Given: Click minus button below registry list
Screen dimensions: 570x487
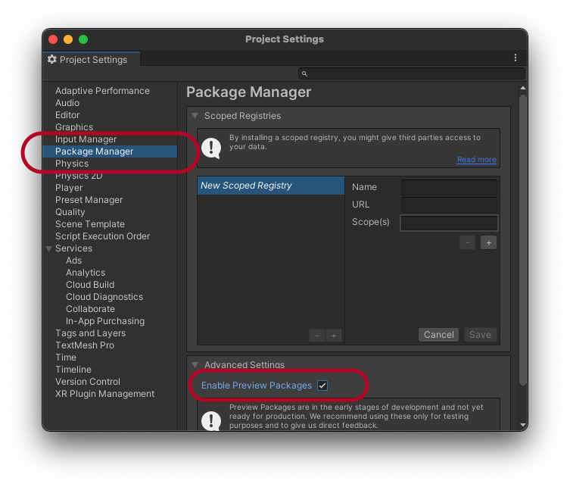Looking at the screenshot, I should point(317,336).
